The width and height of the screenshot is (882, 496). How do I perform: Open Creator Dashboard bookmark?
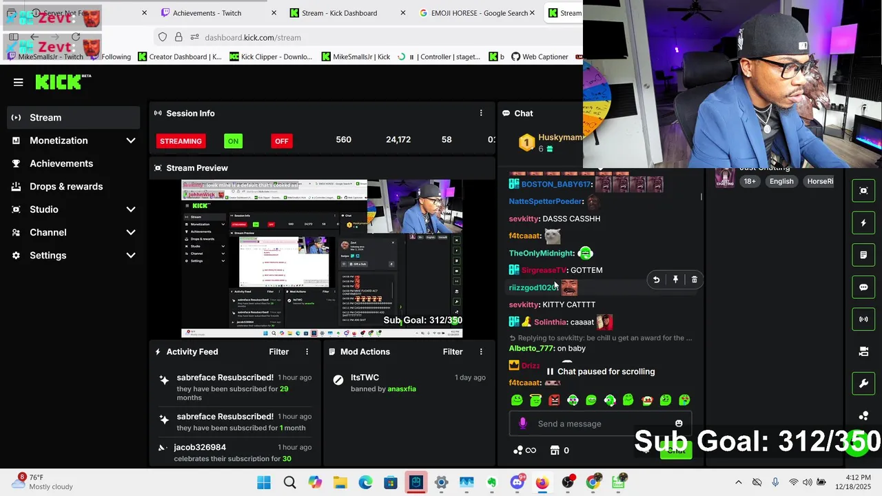pyautogui.click(x=179, y=56)
